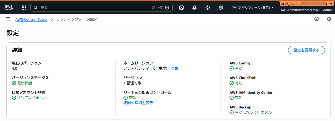Click the AWS logo home icon
This screenshot has width=335, height=121.
pyautogui.click(x=8, y=7)
